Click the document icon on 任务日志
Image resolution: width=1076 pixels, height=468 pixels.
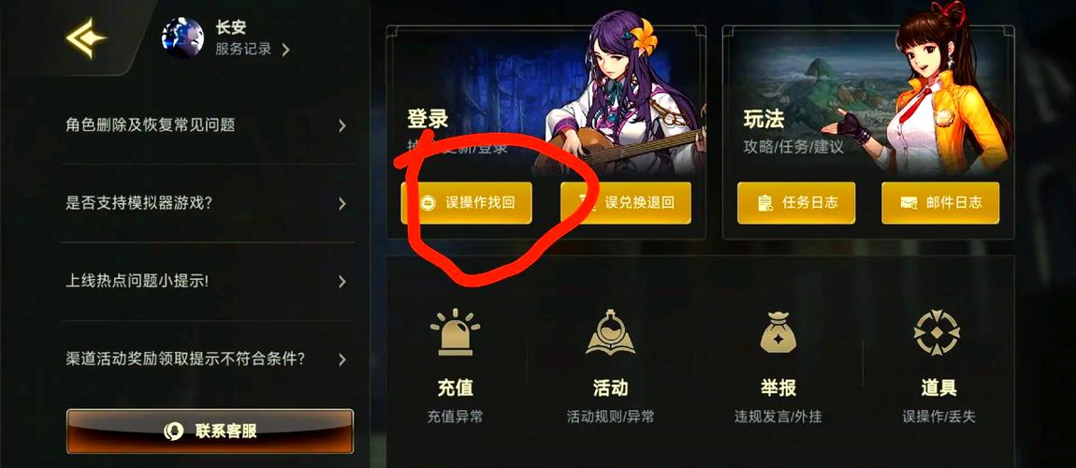pyautogui.click(x=764, y=202)
